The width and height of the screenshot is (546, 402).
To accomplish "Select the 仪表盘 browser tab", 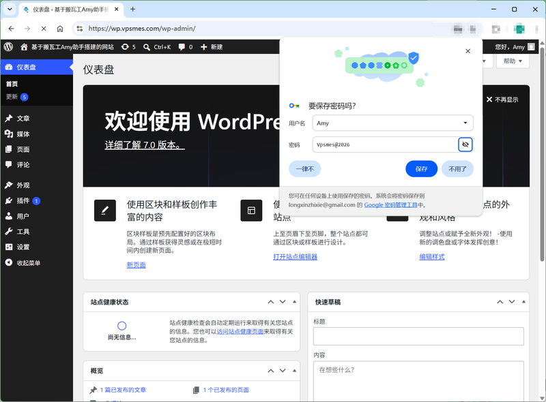I will (71, 10).
